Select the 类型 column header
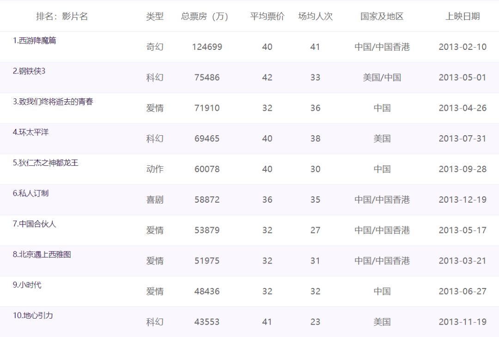 tap(155, 17)
